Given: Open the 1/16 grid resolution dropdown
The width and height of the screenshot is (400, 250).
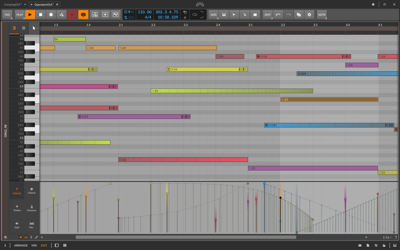Looking at the screenshot, I should click(x=386, y=237).
